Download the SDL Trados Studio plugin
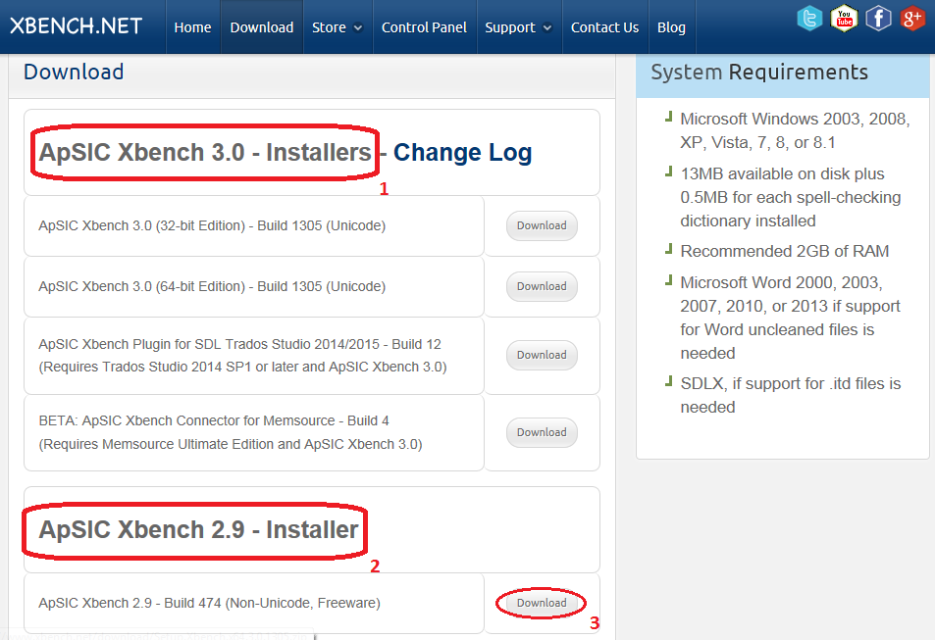 (542, 355)
